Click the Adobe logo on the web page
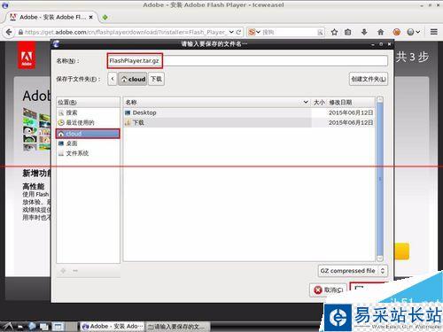This screenshot has width=443, height=332. point(27,56)
